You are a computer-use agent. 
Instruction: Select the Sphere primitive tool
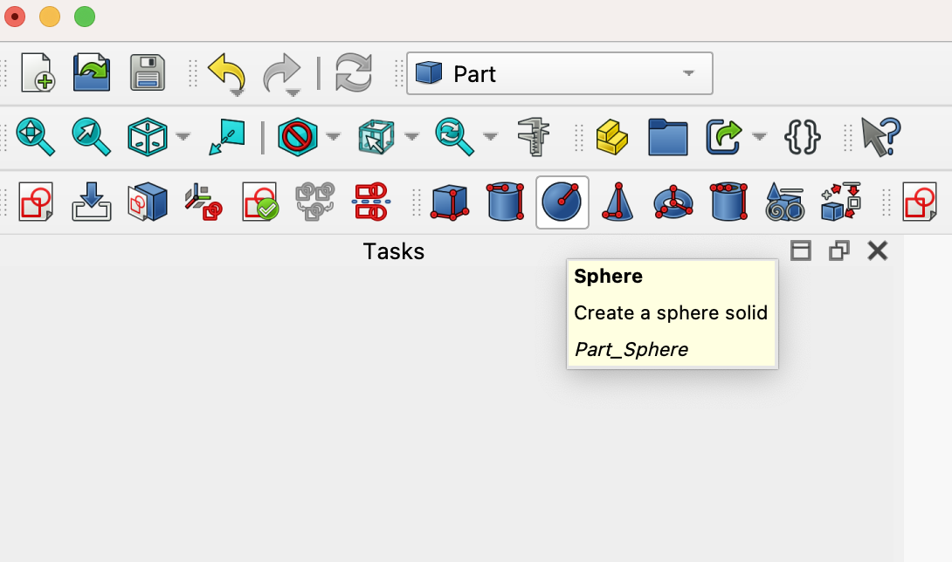(x=562, y=202)
